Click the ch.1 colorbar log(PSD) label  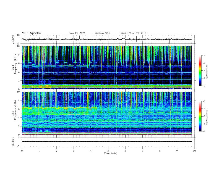[207, 72]
